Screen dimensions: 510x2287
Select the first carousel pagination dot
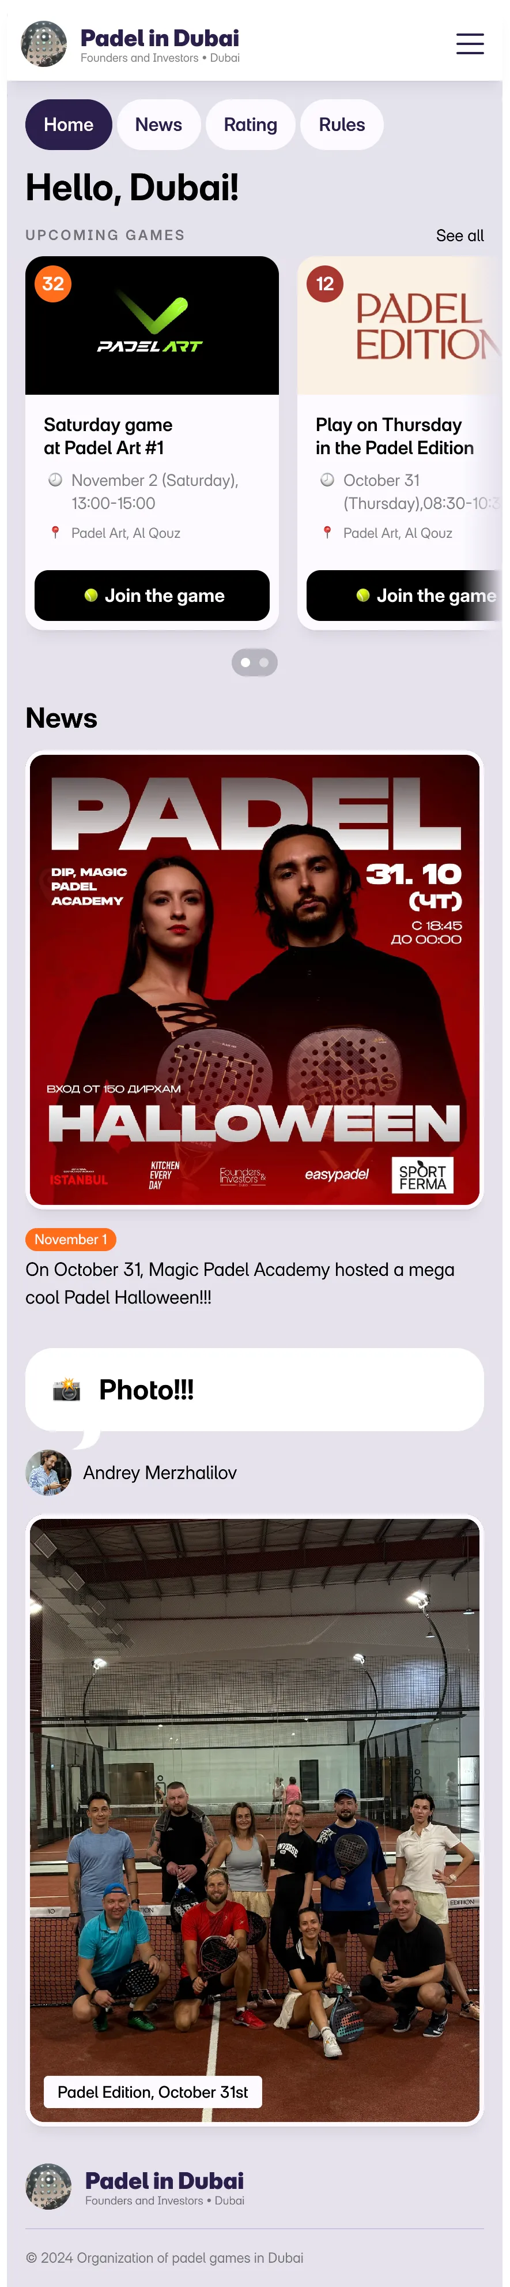click(x=245, y=662)
